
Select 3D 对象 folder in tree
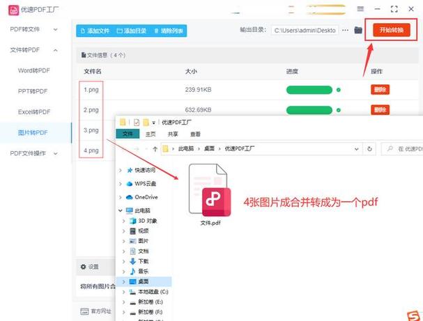(148, 221)
